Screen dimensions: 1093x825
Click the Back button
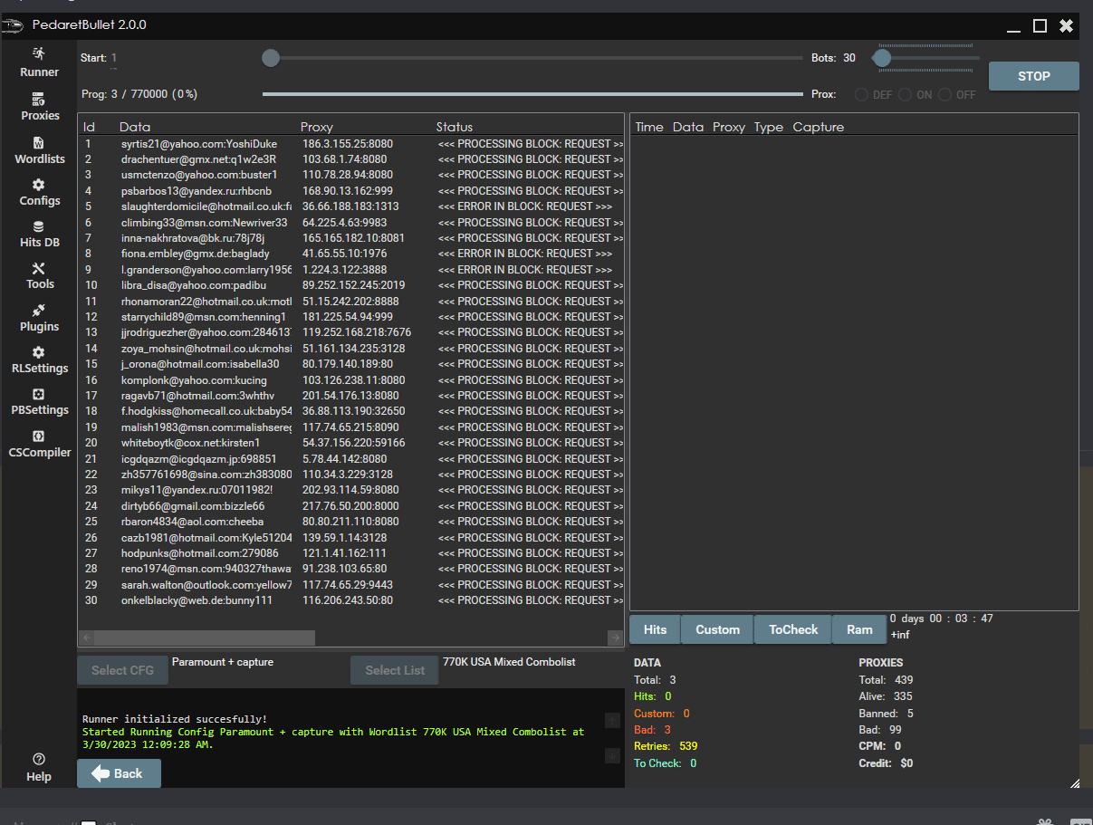click(x=119, y=773)
